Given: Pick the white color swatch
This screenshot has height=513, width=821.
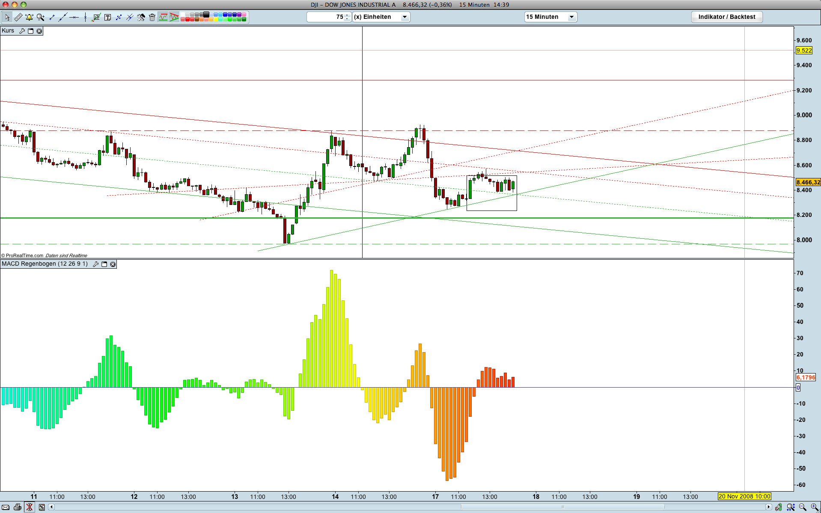Looking at the screenshot, I should [x=183, y=15].
